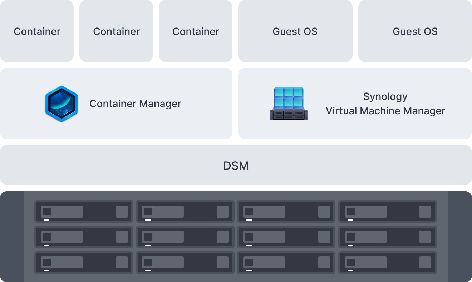
Task: Switch to the first Guest OS block
Action: [295, 31]
